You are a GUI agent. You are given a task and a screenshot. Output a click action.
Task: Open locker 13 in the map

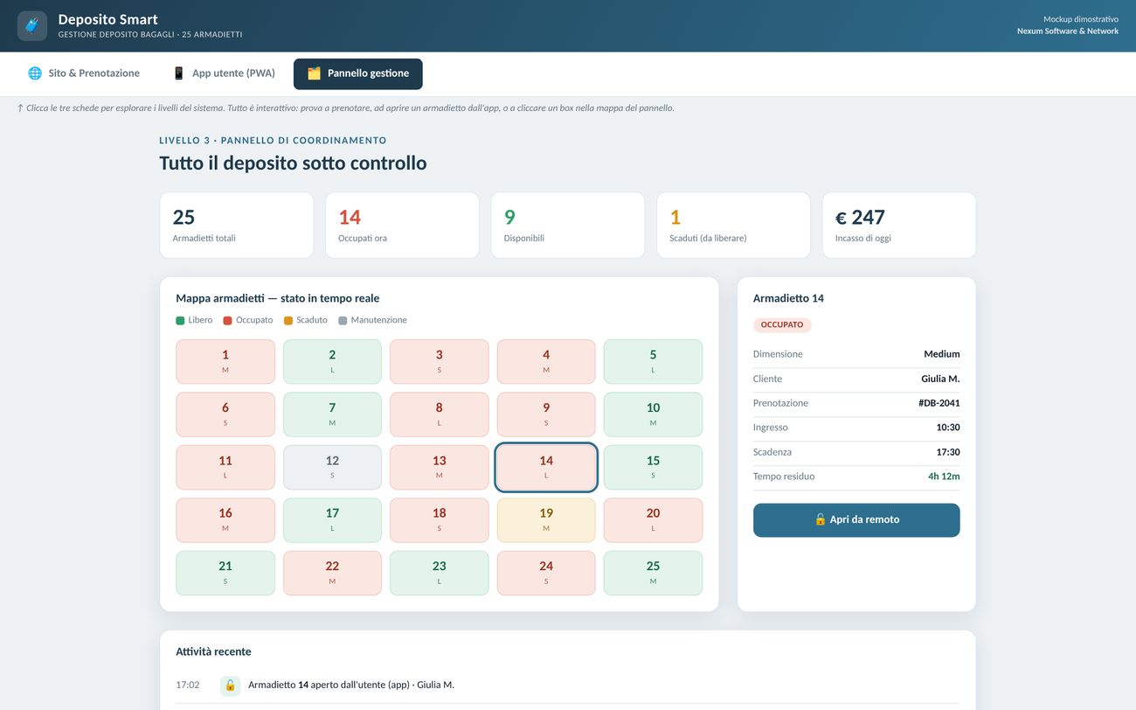pos(440,468)
